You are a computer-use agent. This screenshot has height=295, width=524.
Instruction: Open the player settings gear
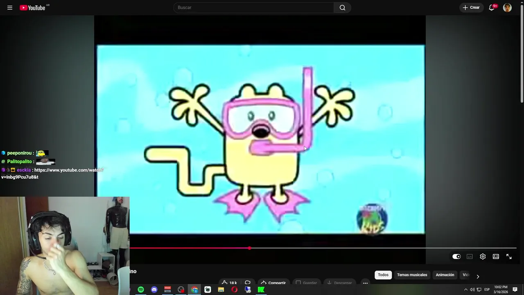pyautogui.click(x=483, y=256)
